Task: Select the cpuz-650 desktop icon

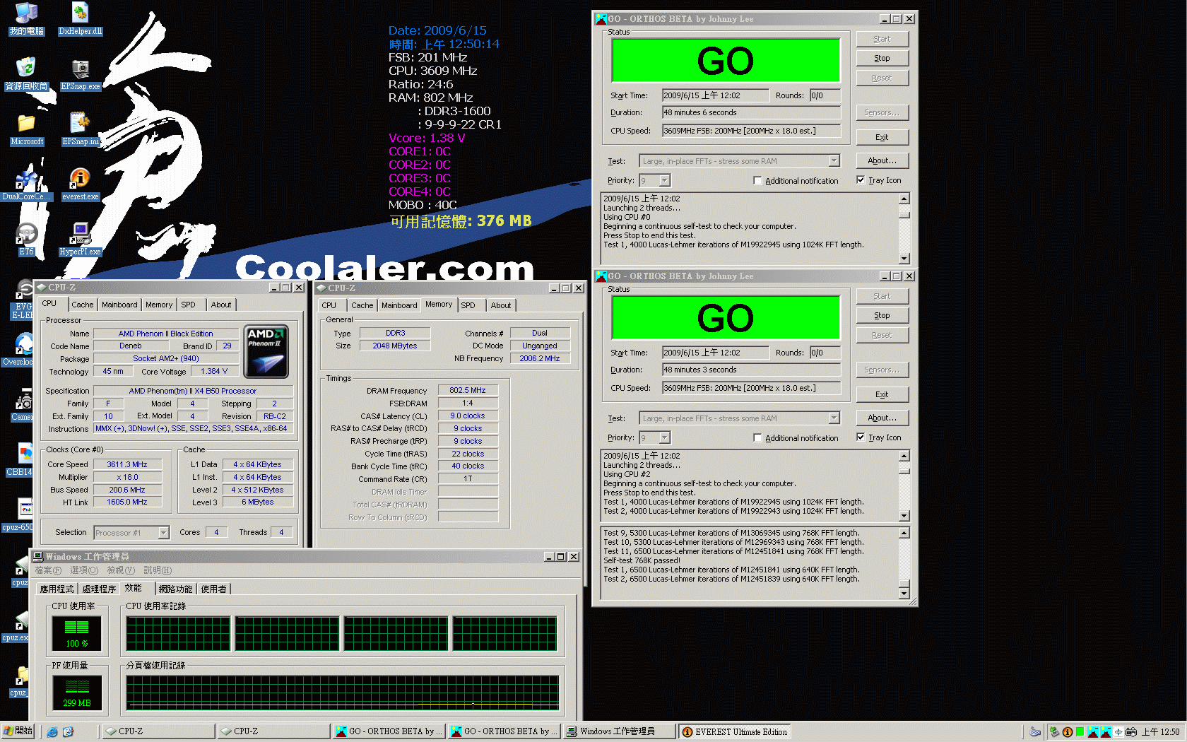Action: coord(18,515)
